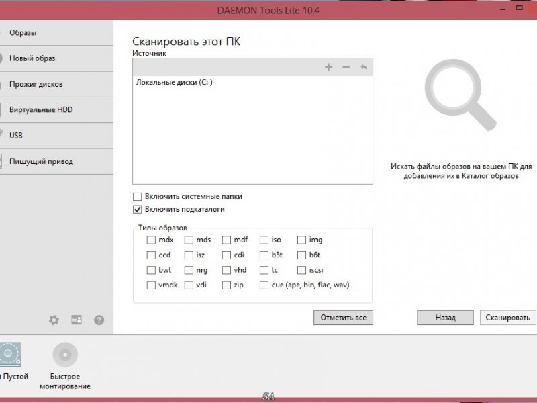
Task: Tick the tc image type checkbox
Action: point(264,271)
